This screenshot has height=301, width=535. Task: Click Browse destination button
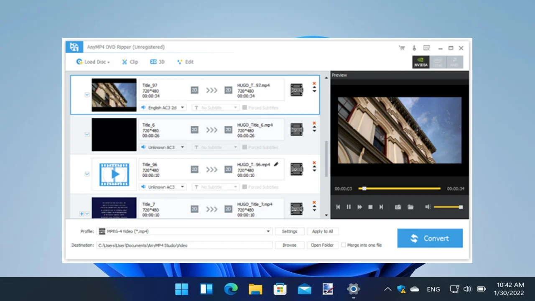[289, 245]
